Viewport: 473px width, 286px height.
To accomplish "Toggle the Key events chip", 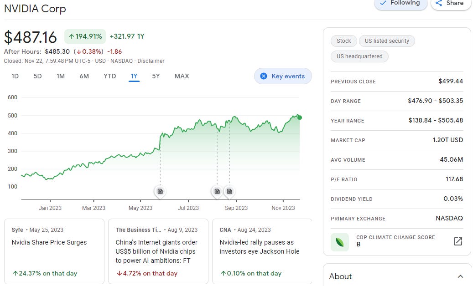I will tap(283, 76).
